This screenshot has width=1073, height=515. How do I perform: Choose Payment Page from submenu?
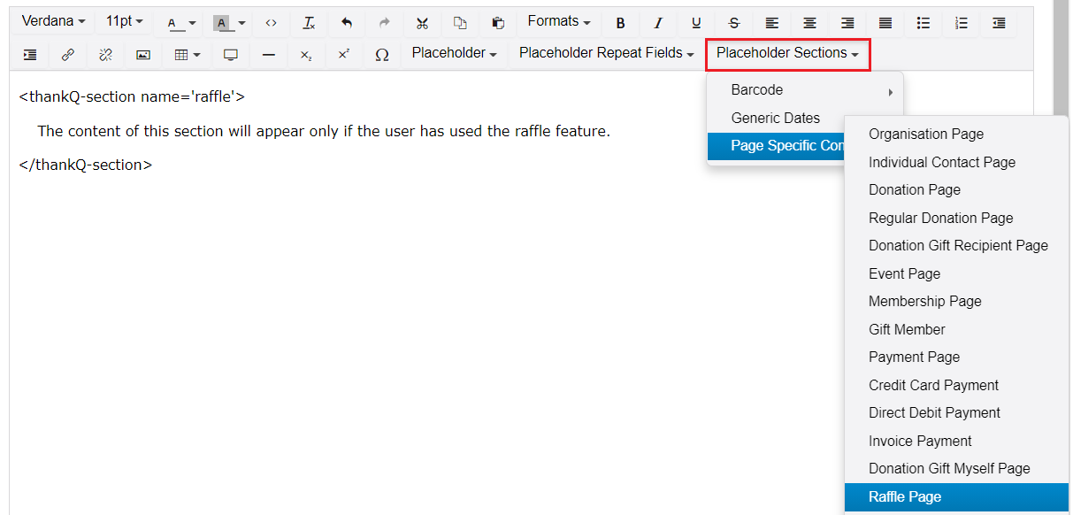956,357
